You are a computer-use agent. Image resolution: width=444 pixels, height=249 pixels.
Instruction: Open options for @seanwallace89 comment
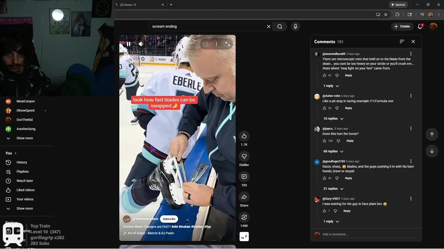point(411,54)
